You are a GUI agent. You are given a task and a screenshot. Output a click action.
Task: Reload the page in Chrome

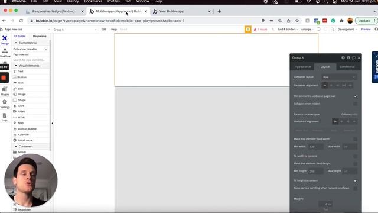pyautogui.click(x=21, y=21)
